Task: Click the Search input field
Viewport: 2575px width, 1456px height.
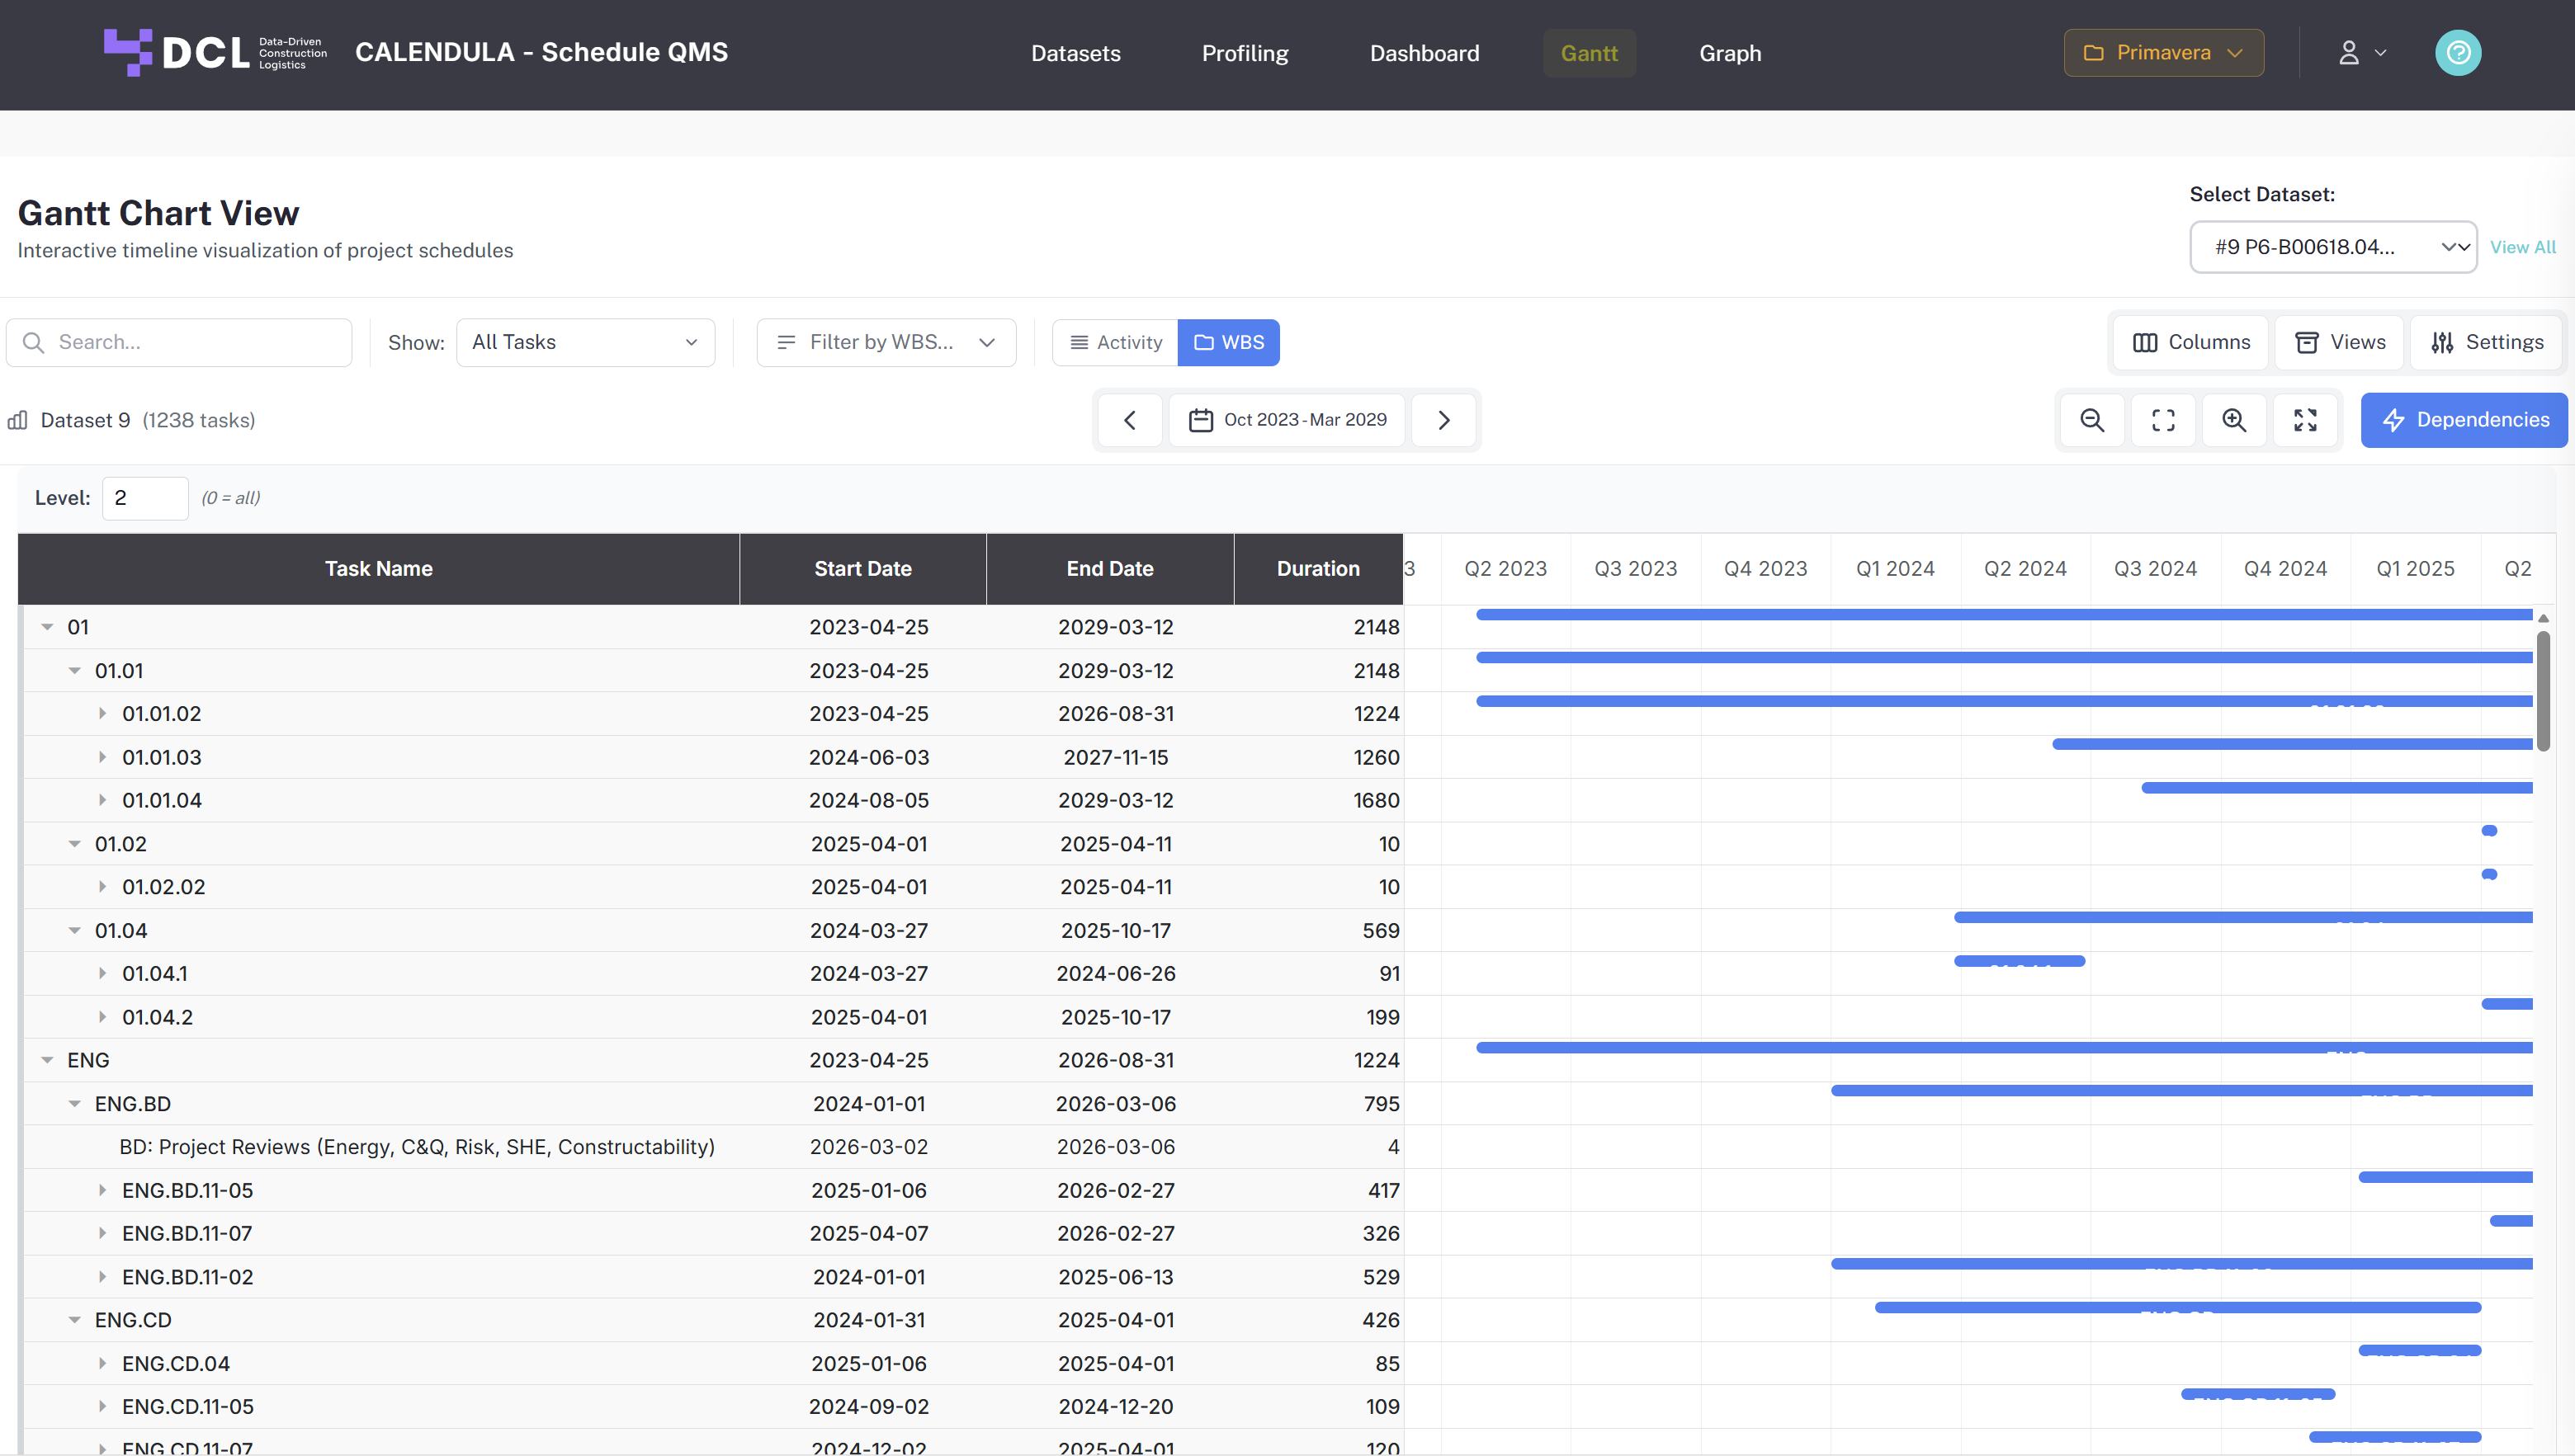Action: pos(180,343)
